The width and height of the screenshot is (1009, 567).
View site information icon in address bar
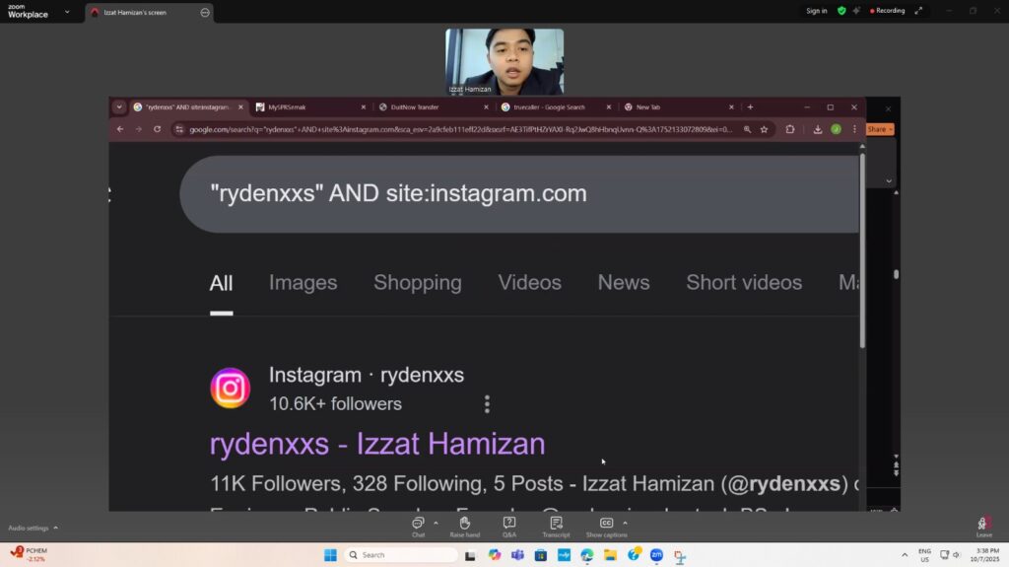[179, 129]
